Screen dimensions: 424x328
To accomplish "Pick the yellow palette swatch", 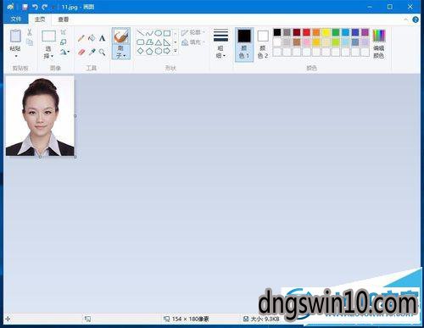I will pos(326,32).
